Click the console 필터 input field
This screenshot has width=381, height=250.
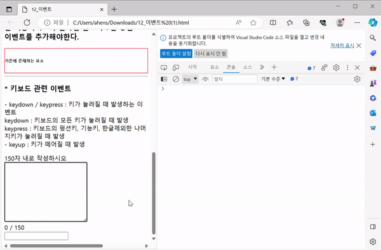[235, 79]
